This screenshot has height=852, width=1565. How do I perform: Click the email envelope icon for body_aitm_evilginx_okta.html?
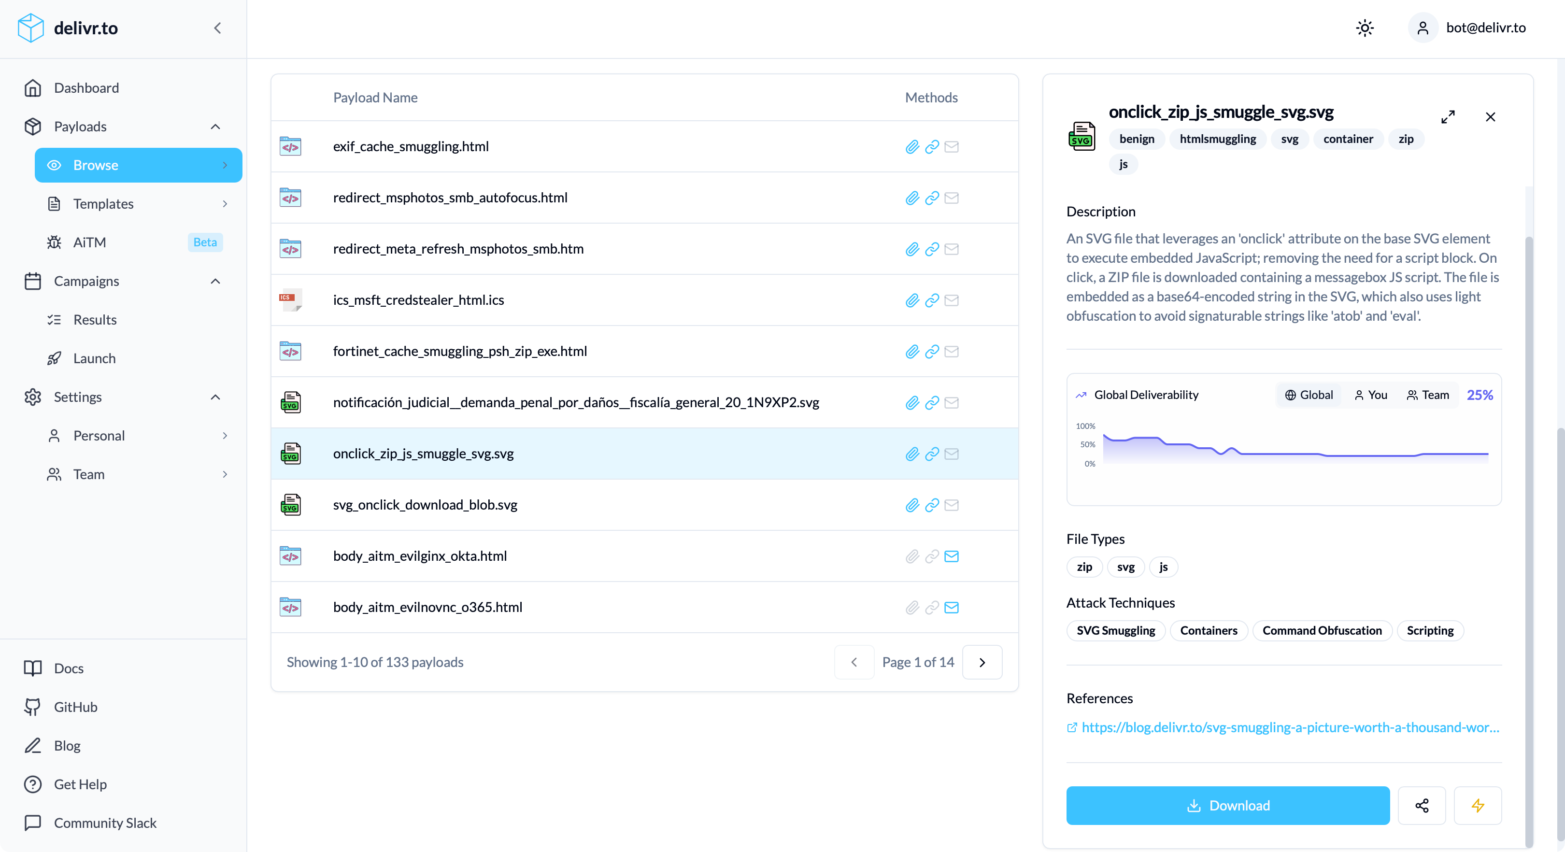point(952,556)
